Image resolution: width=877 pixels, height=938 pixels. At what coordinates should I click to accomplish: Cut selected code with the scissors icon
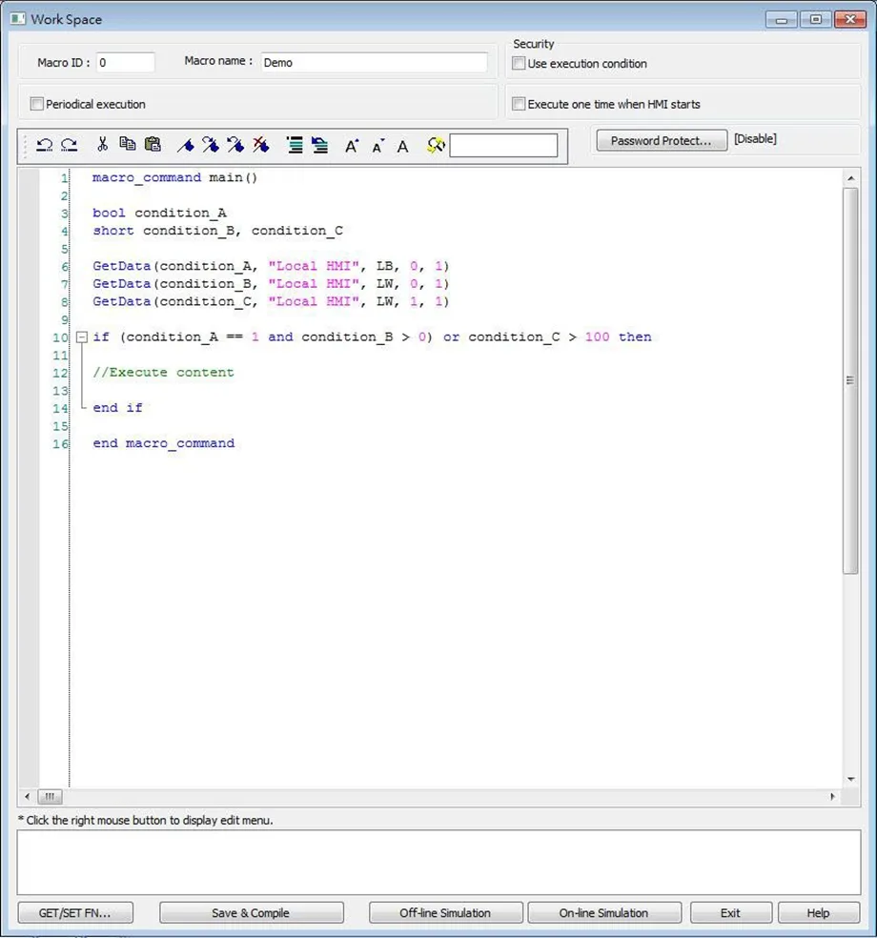point(102,144)
